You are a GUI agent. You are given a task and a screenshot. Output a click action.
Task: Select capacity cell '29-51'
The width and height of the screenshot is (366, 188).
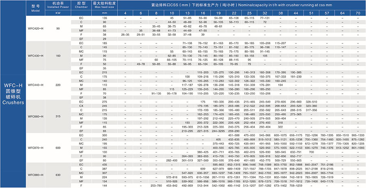(x=141, y=35)
